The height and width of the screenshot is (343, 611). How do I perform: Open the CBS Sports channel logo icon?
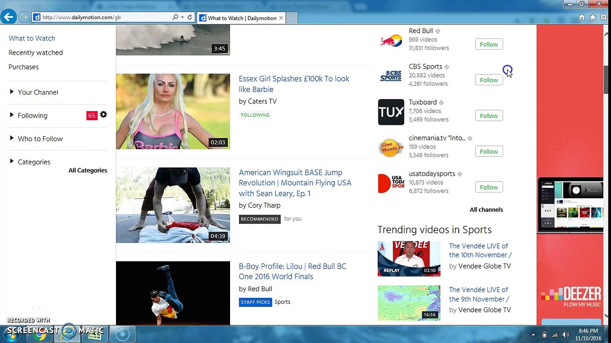391,76
